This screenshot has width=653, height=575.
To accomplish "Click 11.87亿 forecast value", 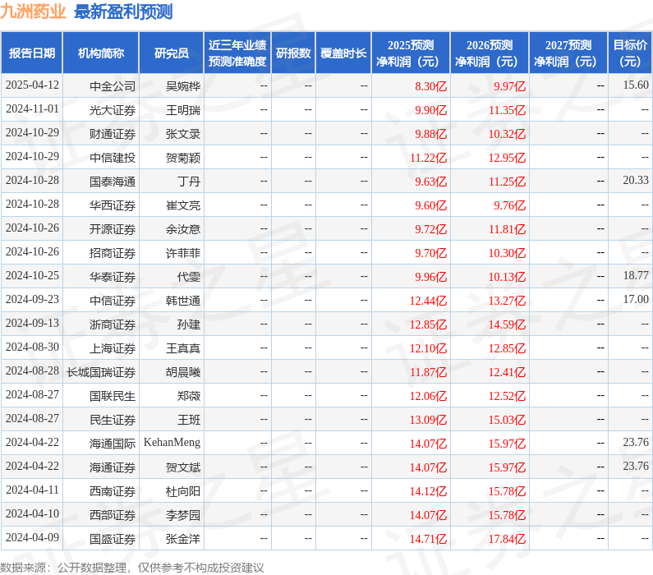I will pyautogui.click(x=428, y=372).
